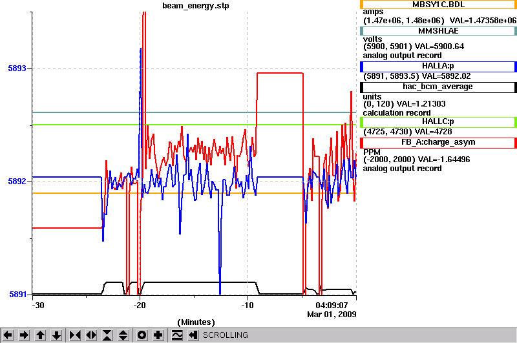The height and width of the screenshot is (343, 517).
Task: Click the SCROLLING status text
Action: pos(225,335)
